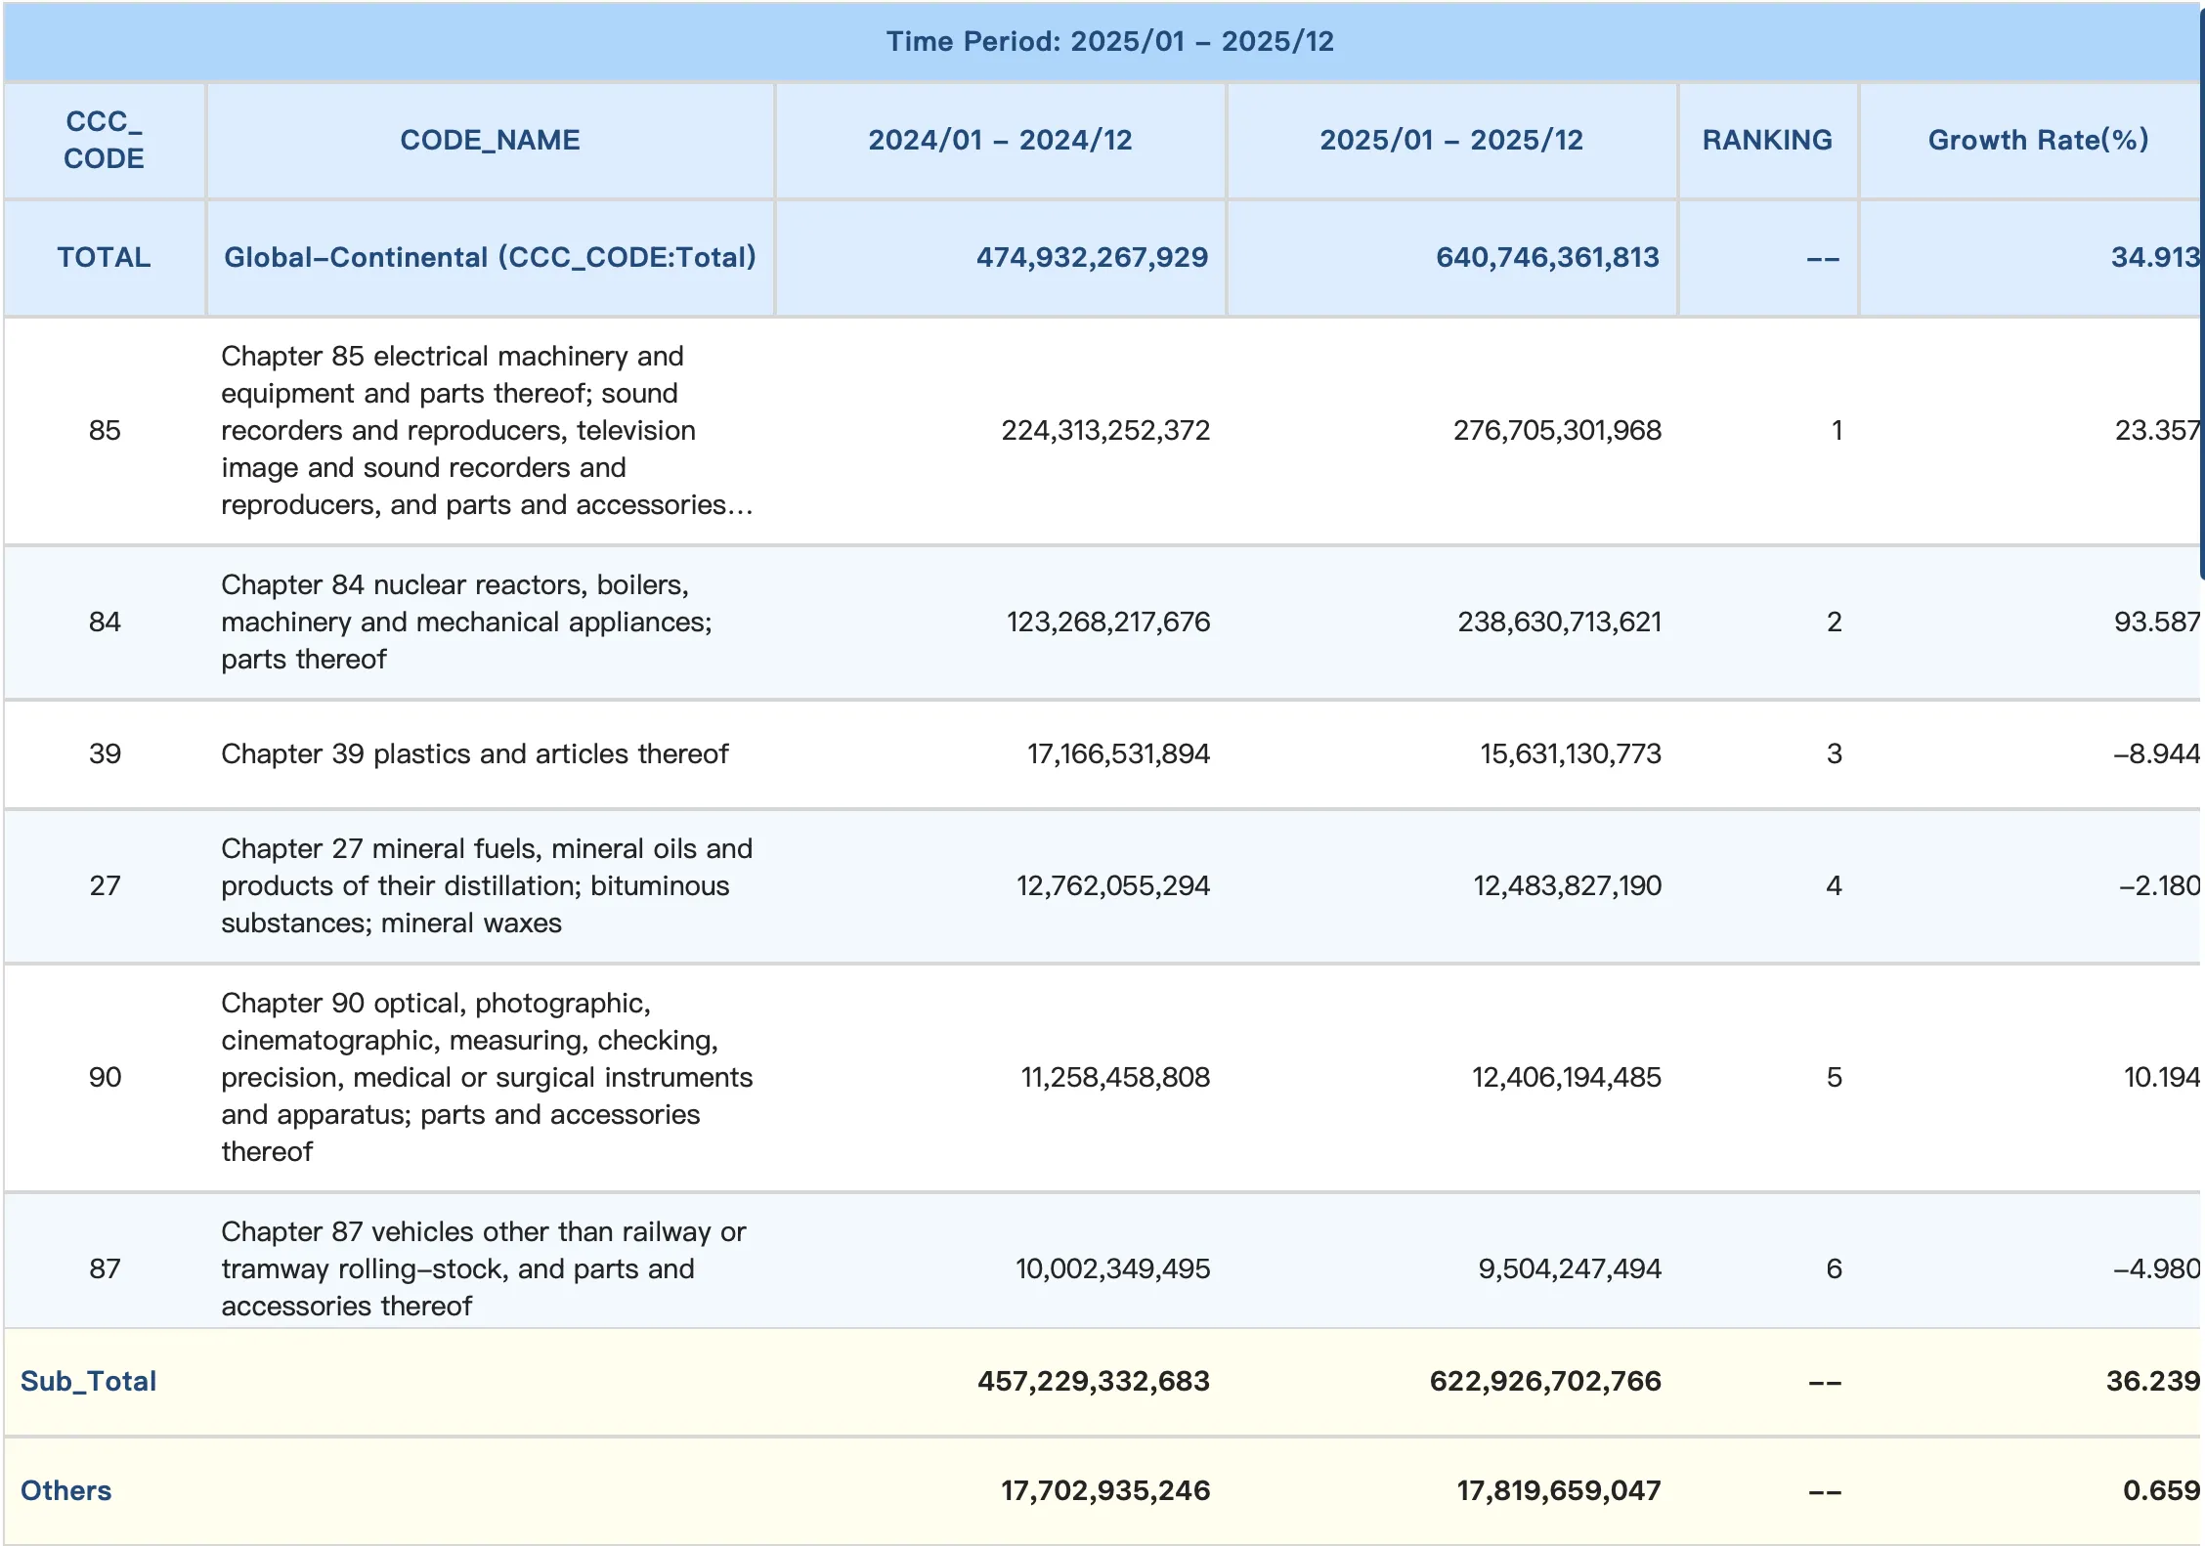
Task: Click the RANKING column header
Action: click(1767, 140)
